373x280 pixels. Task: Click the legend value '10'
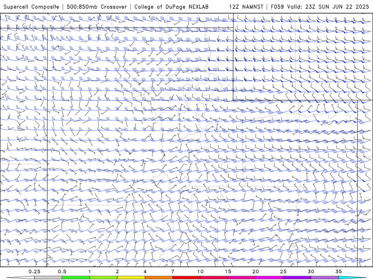[200, 272]
